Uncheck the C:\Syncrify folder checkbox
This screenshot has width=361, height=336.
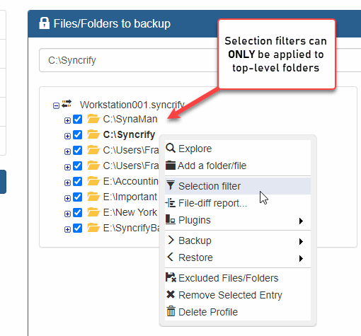point(77,135)
